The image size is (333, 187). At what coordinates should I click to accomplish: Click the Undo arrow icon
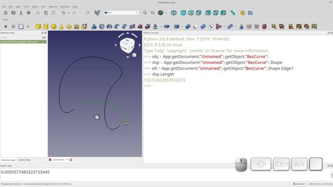63,13
